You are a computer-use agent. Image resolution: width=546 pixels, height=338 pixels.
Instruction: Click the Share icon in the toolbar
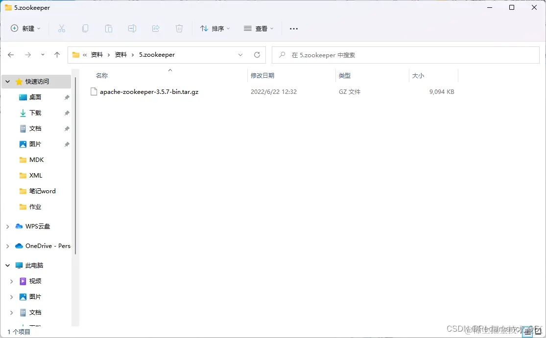coord(156,28)
